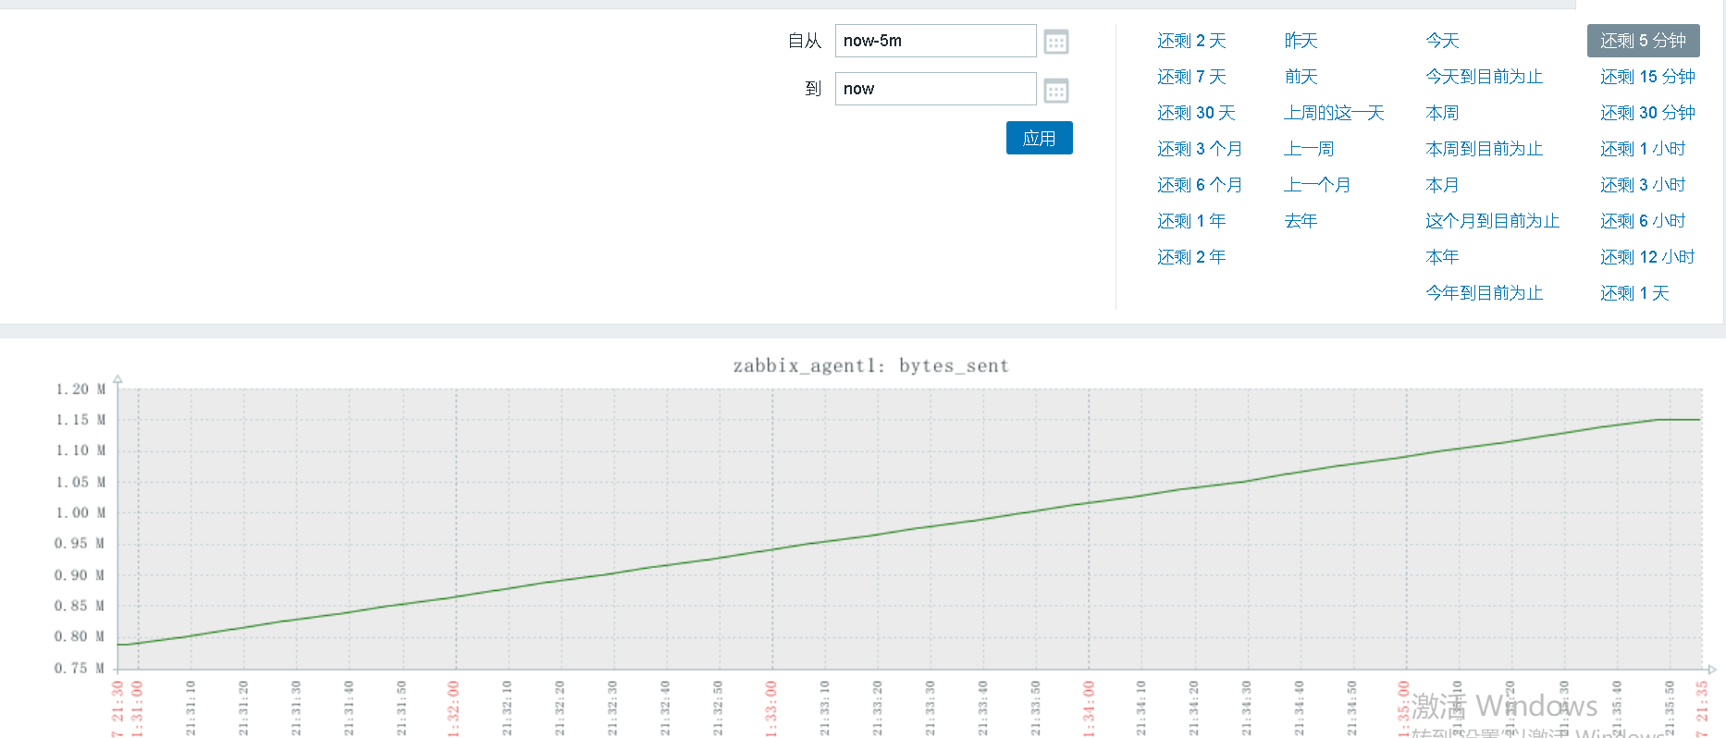Click the selected 还剩 5 分钟 option

1643,41
